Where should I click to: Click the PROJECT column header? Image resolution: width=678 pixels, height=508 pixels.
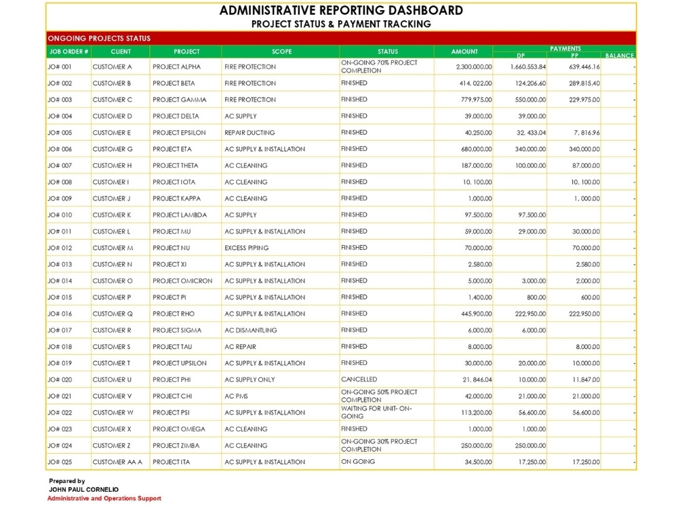click(x=186, y=51)
